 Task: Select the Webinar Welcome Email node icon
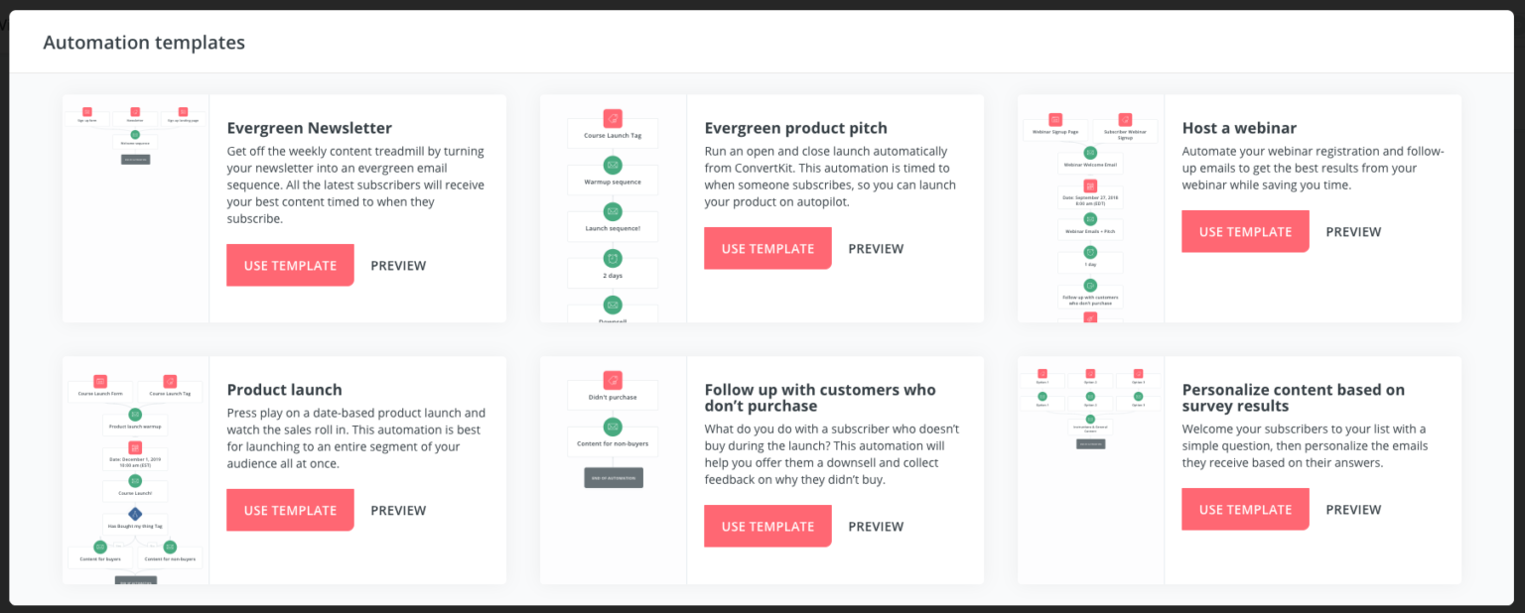pyautogui.click(x=1089, y=153)
